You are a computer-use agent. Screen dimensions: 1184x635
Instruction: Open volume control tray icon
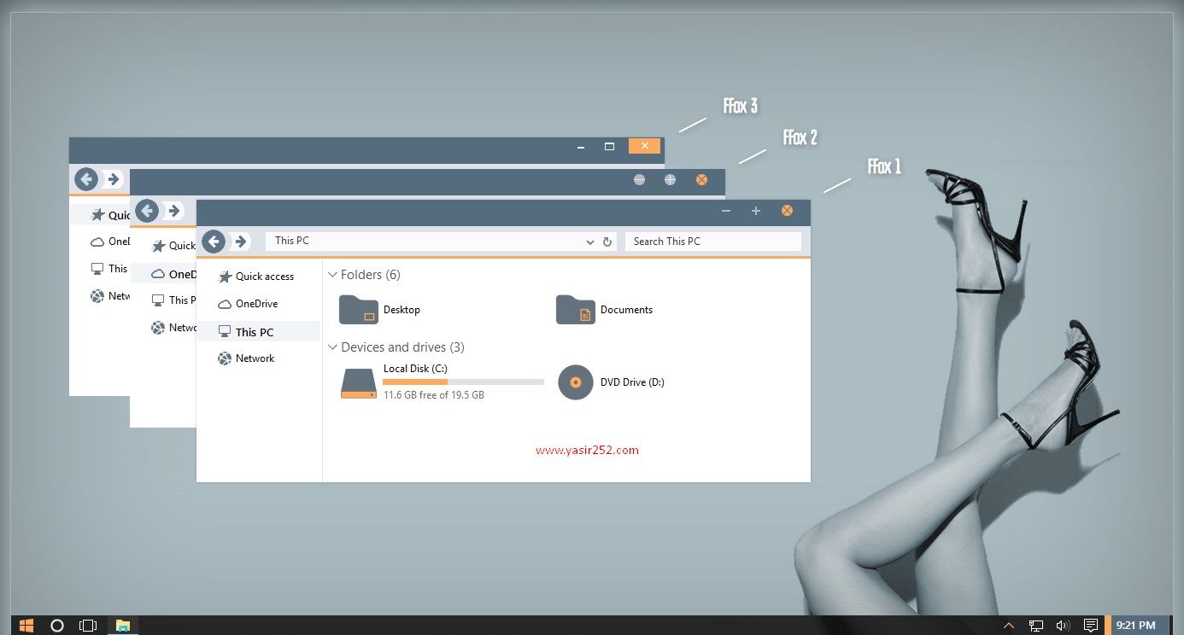coord(1064,626)
